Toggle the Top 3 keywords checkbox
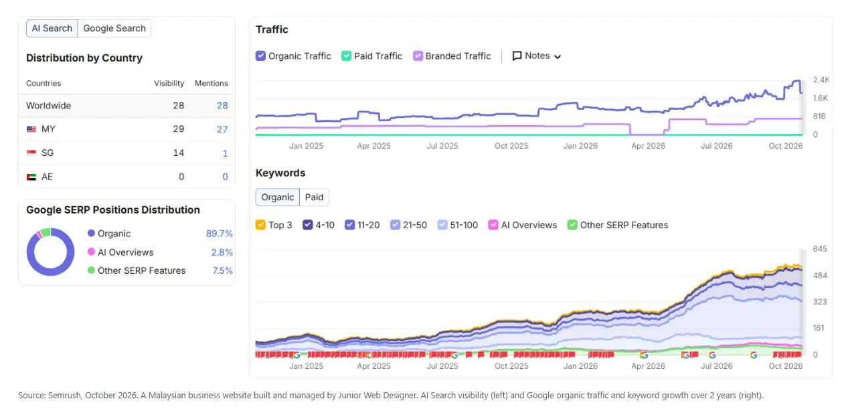The height and width of the screenshot is (413, 848). 261,225
